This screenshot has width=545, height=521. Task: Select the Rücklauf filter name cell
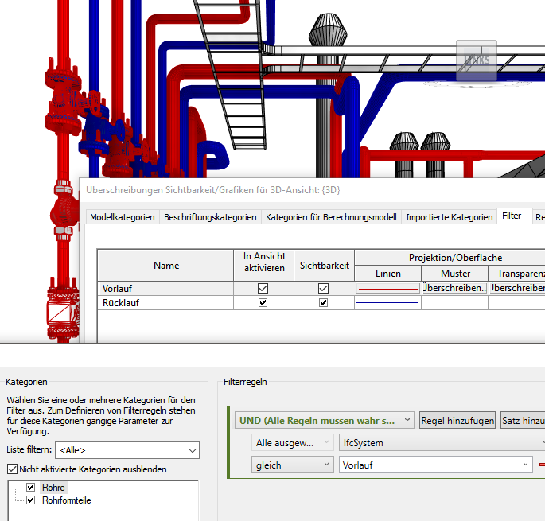pyautogui.click(x=165, y=303)
